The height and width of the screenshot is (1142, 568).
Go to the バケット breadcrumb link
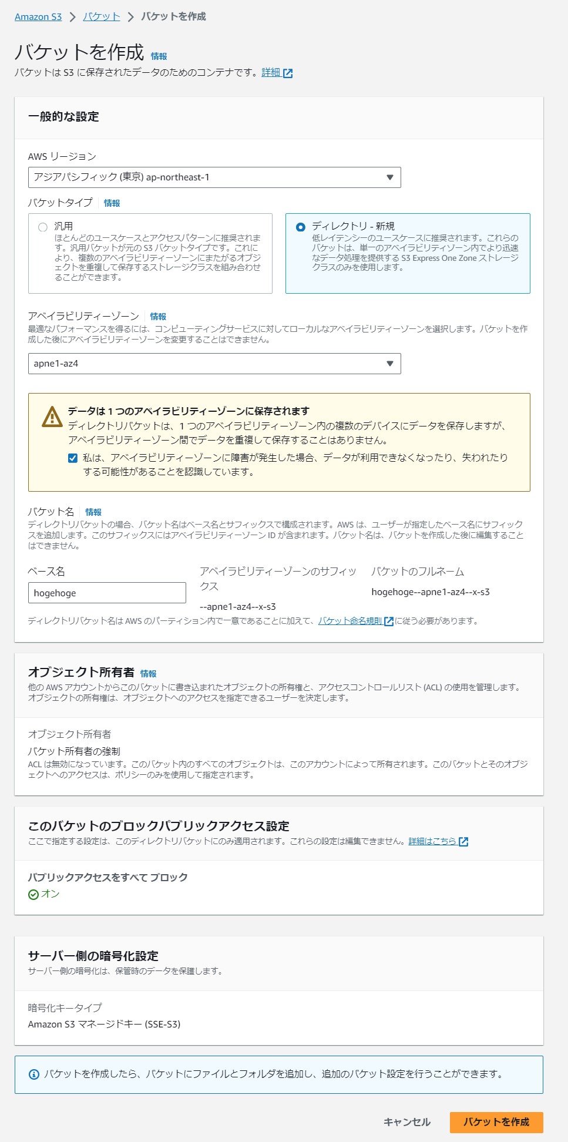pyautogui.click(x=101, y=16)
